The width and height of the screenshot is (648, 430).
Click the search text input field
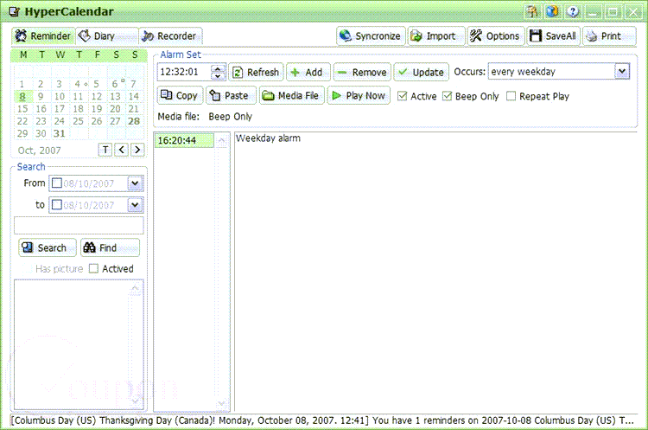pos(79,226)
